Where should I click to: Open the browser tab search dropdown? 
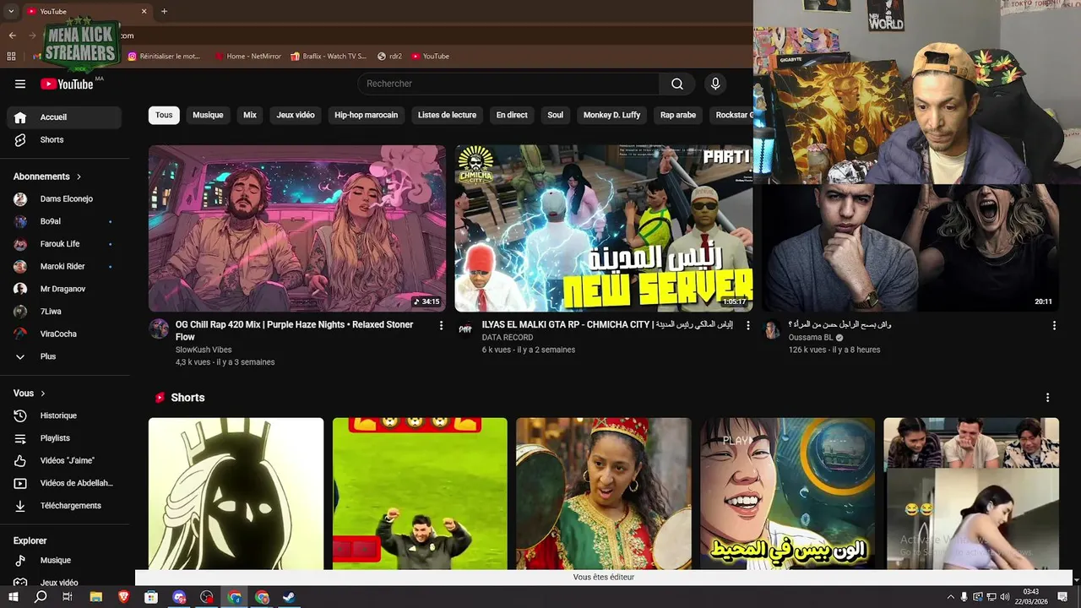10,12
